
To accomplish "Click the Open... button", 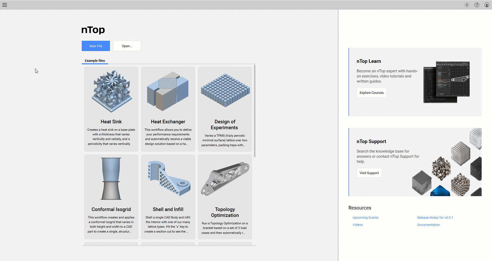I will pyautogui.click(x=127, y=46).
